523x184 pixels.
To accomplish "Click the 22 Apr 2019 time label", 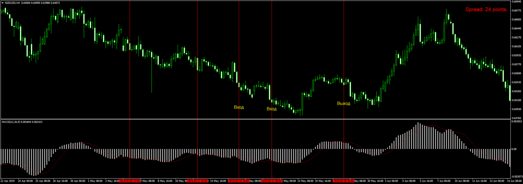I will [x=8, y=181].
